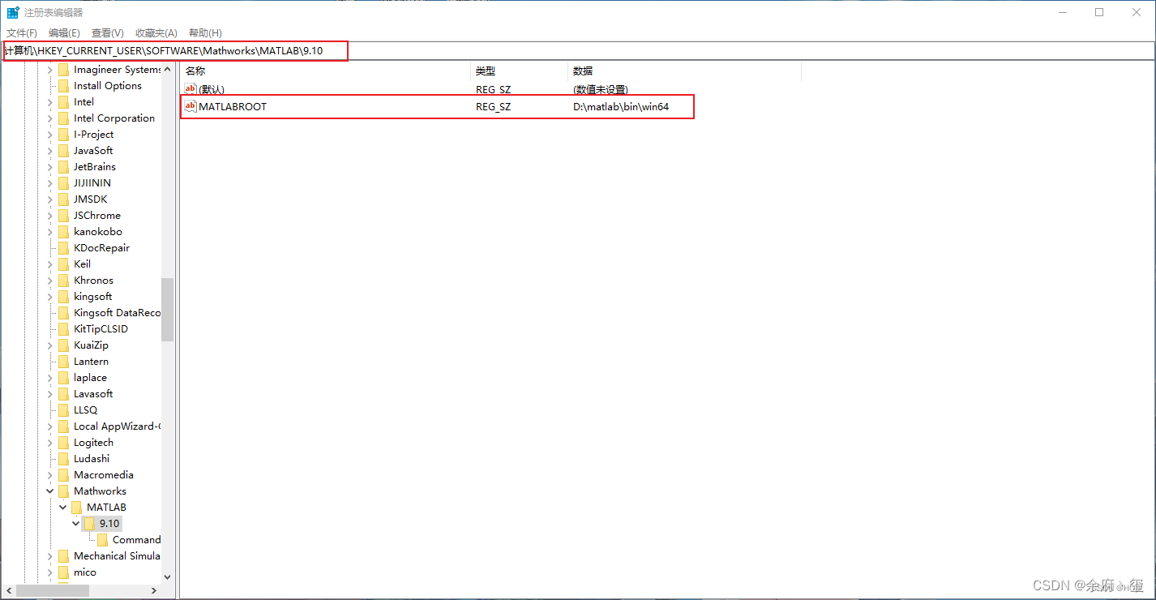Click the laplace folder icon
The height and width of the screenshot is (600, 1156).
coord(64,378)
